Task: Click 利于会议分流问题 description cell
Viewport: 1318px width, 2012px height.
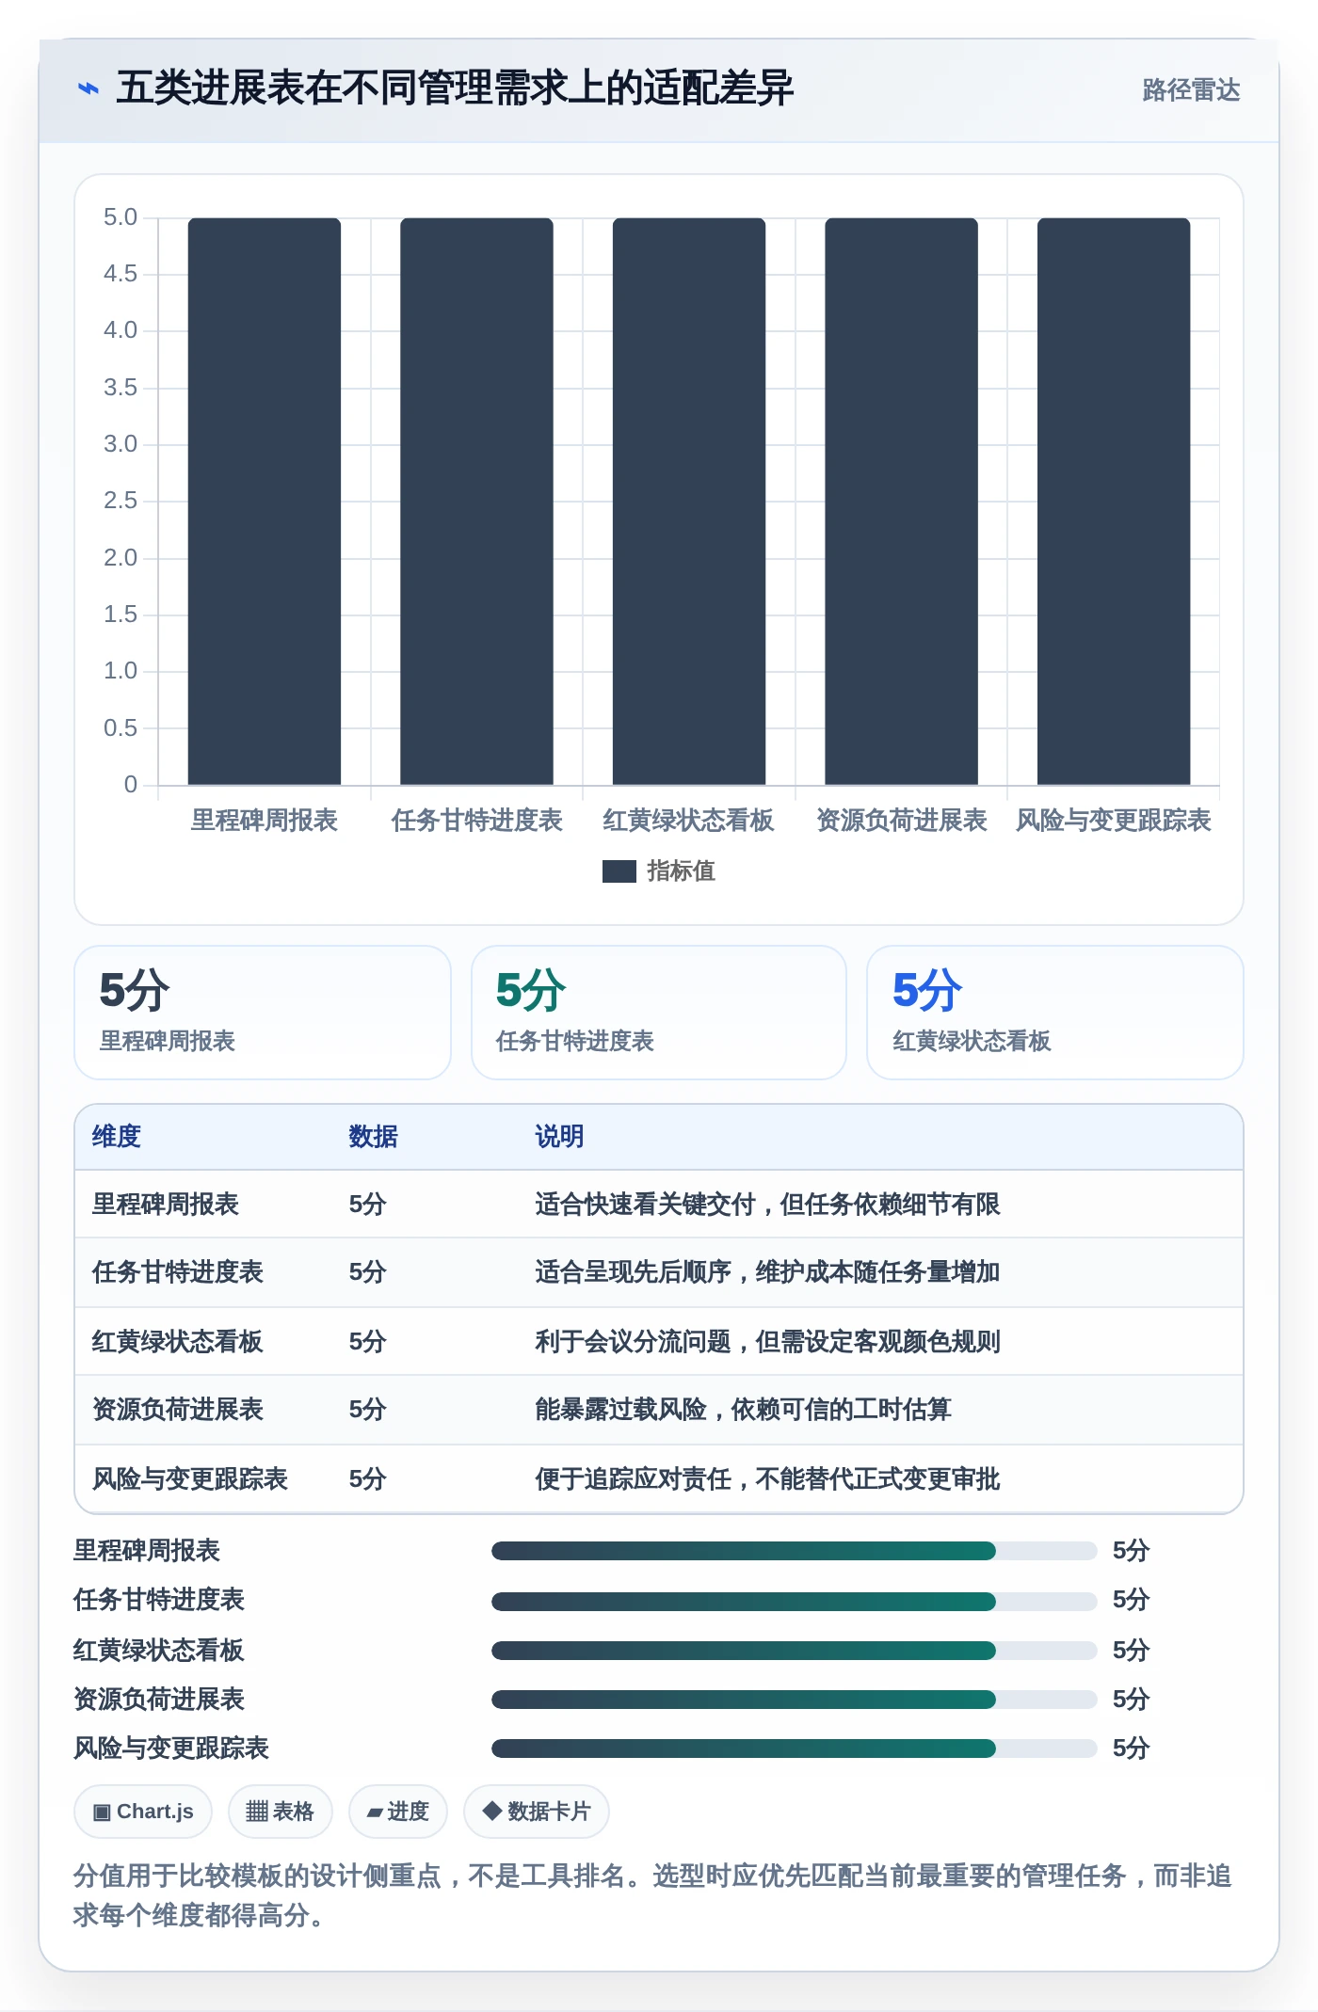Action: point(767,1342)
